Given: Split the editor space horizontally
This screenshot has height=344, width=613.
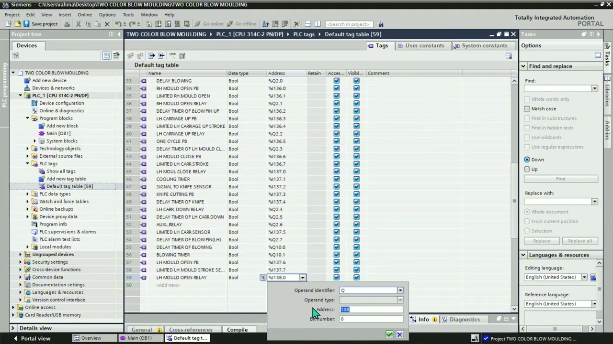Looking at the screenshot, I should (307, 24).
